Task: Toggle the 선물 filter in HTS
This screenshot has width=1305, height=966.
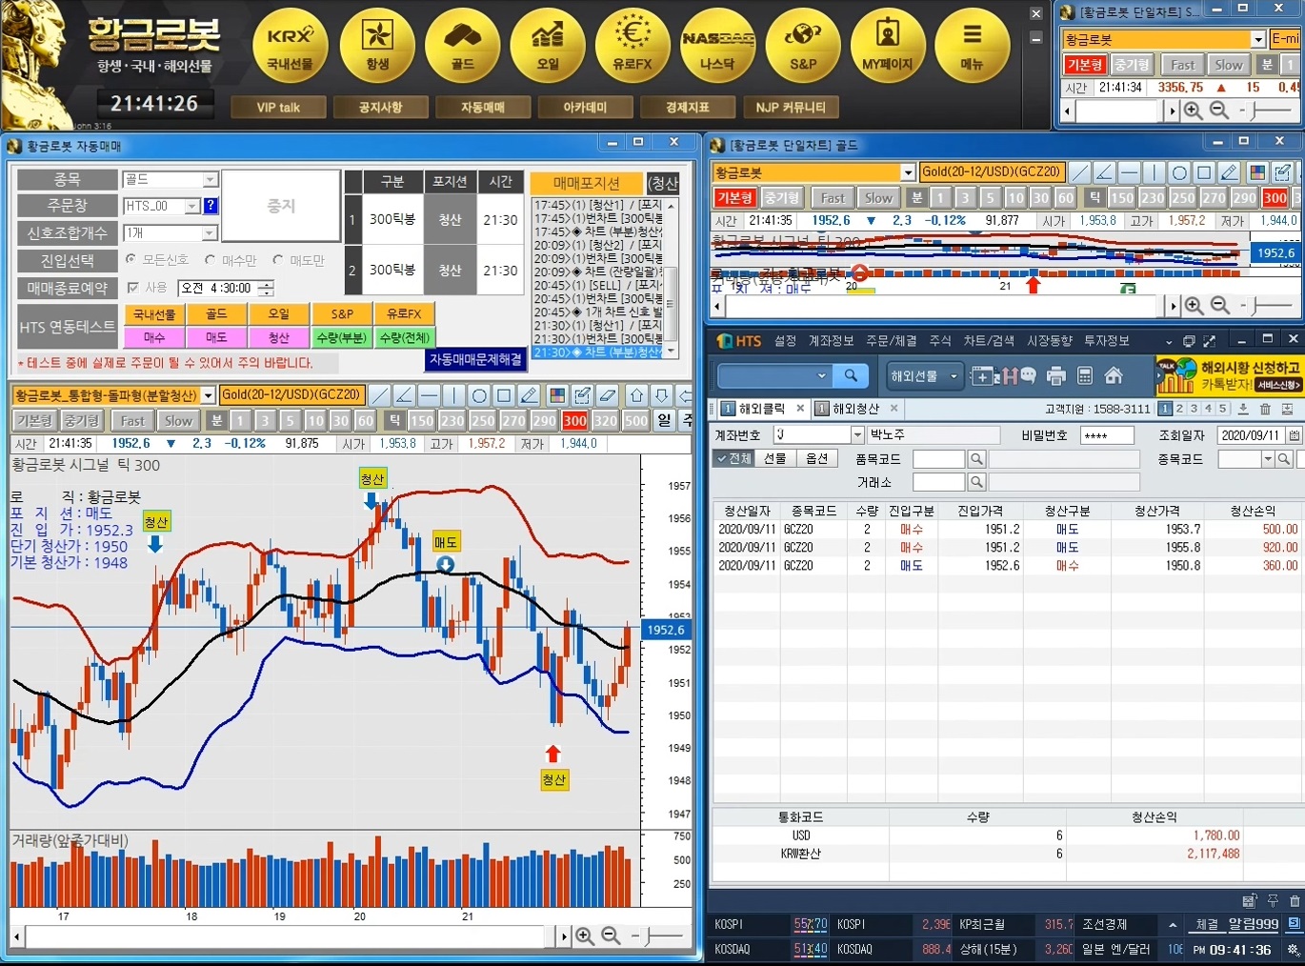Action: [x=775, y=458]
